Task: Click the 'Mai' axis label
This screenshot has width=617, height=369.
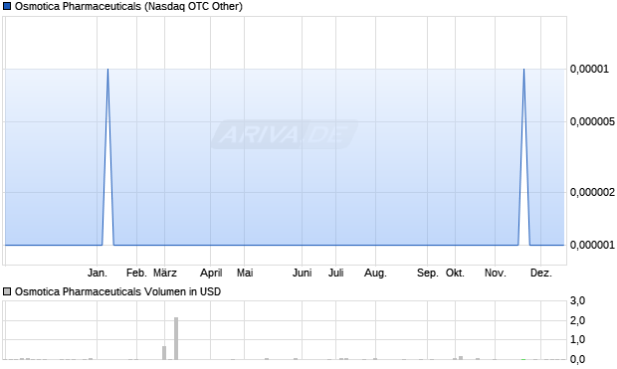Action: coord(245,273)
